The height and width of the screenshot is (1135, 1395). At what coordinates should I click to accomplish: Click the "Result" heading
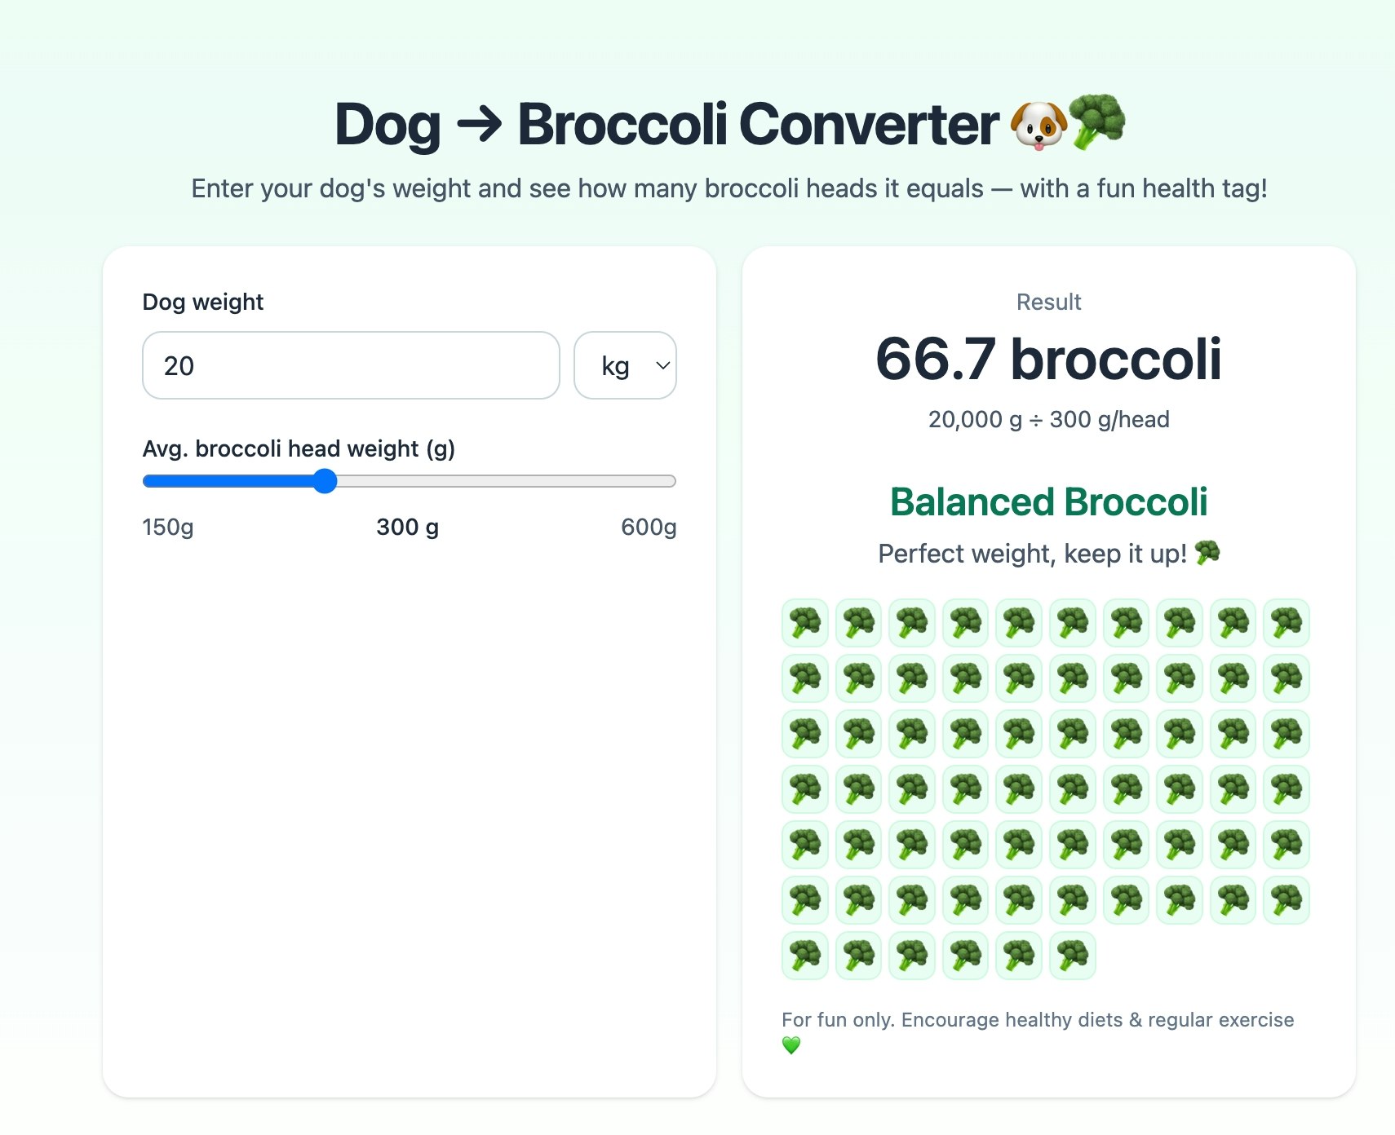[x=1048, y=302]
